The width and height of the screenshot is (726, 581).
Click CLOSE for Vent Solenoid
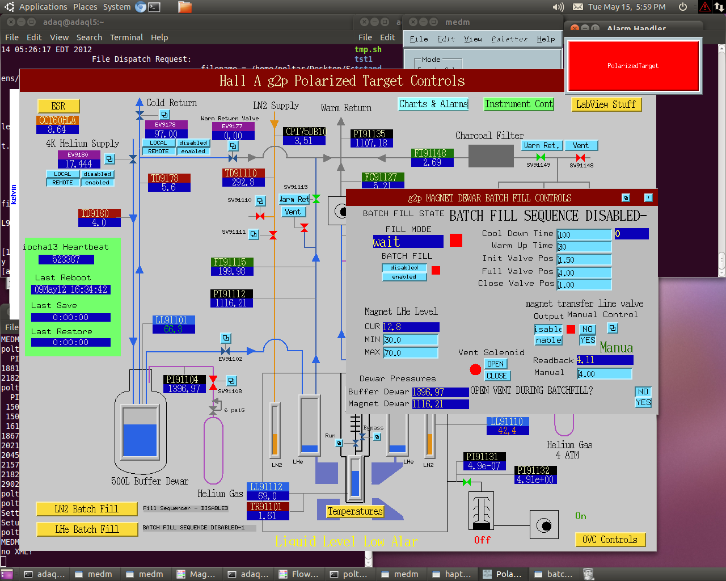click(x=497, y=376)
